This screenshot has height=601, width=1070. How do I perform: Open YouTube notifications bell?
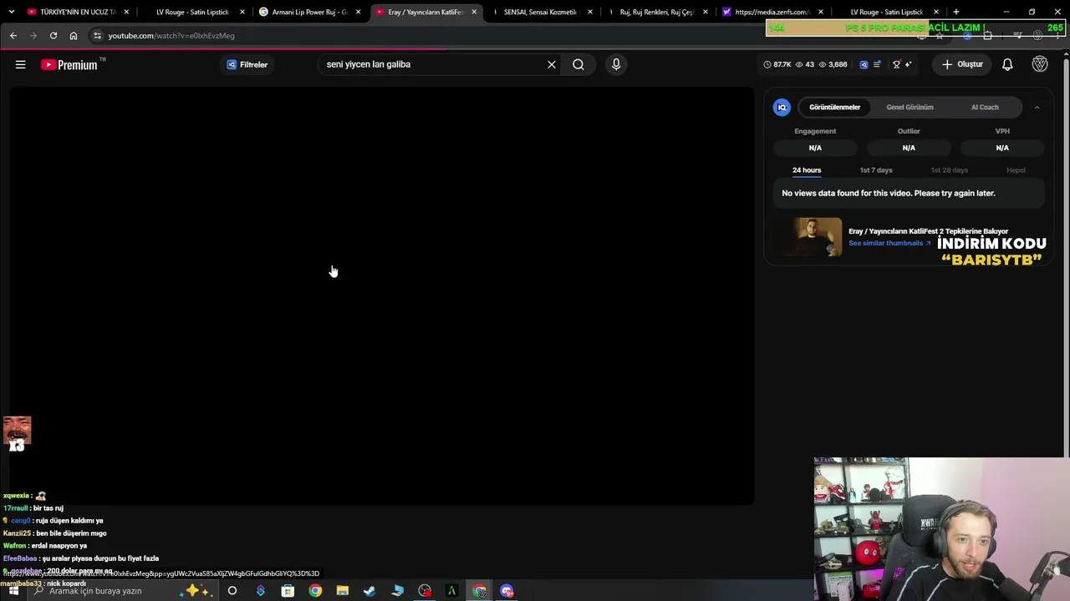coord(1007,64)
